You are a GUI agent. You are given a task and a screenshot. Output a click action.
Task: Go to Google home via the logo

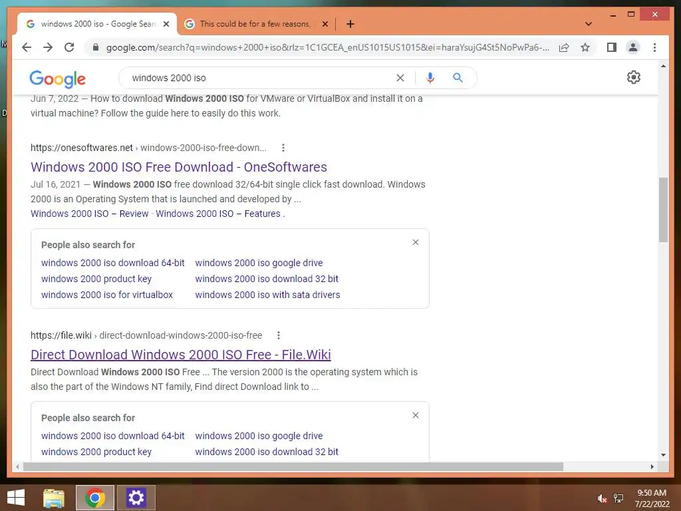[57, 79]
